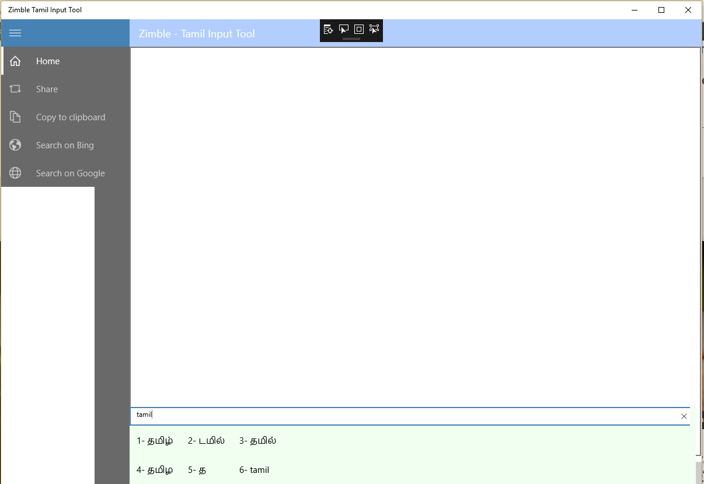Pick suggestion 2- டமில்
Viewport: 704px width, 484px height.
point(206,441)
